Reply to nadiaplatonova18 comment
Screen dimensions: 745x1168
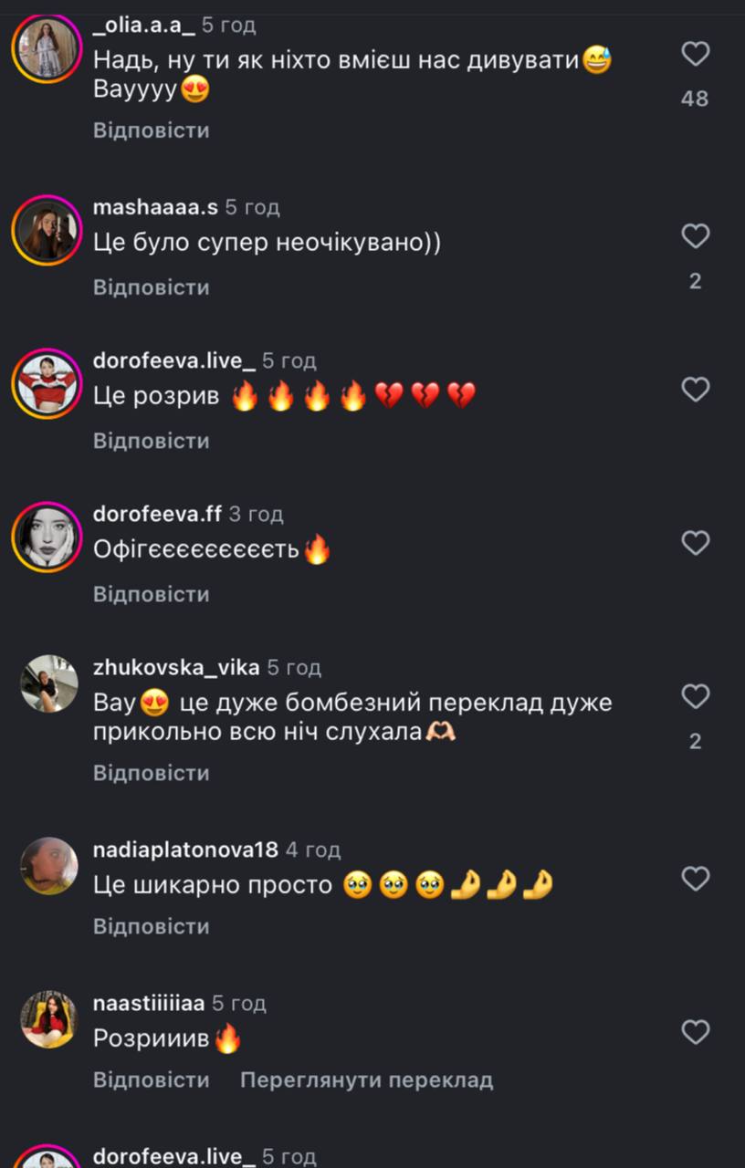[152, 926]
